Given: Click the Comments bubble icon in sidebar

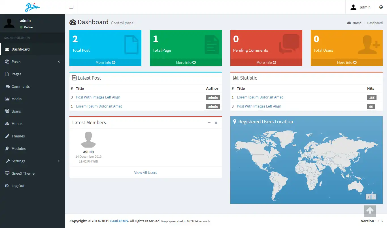Looking at the screenshot, I should pyautogui.click(x=8, y=86).
